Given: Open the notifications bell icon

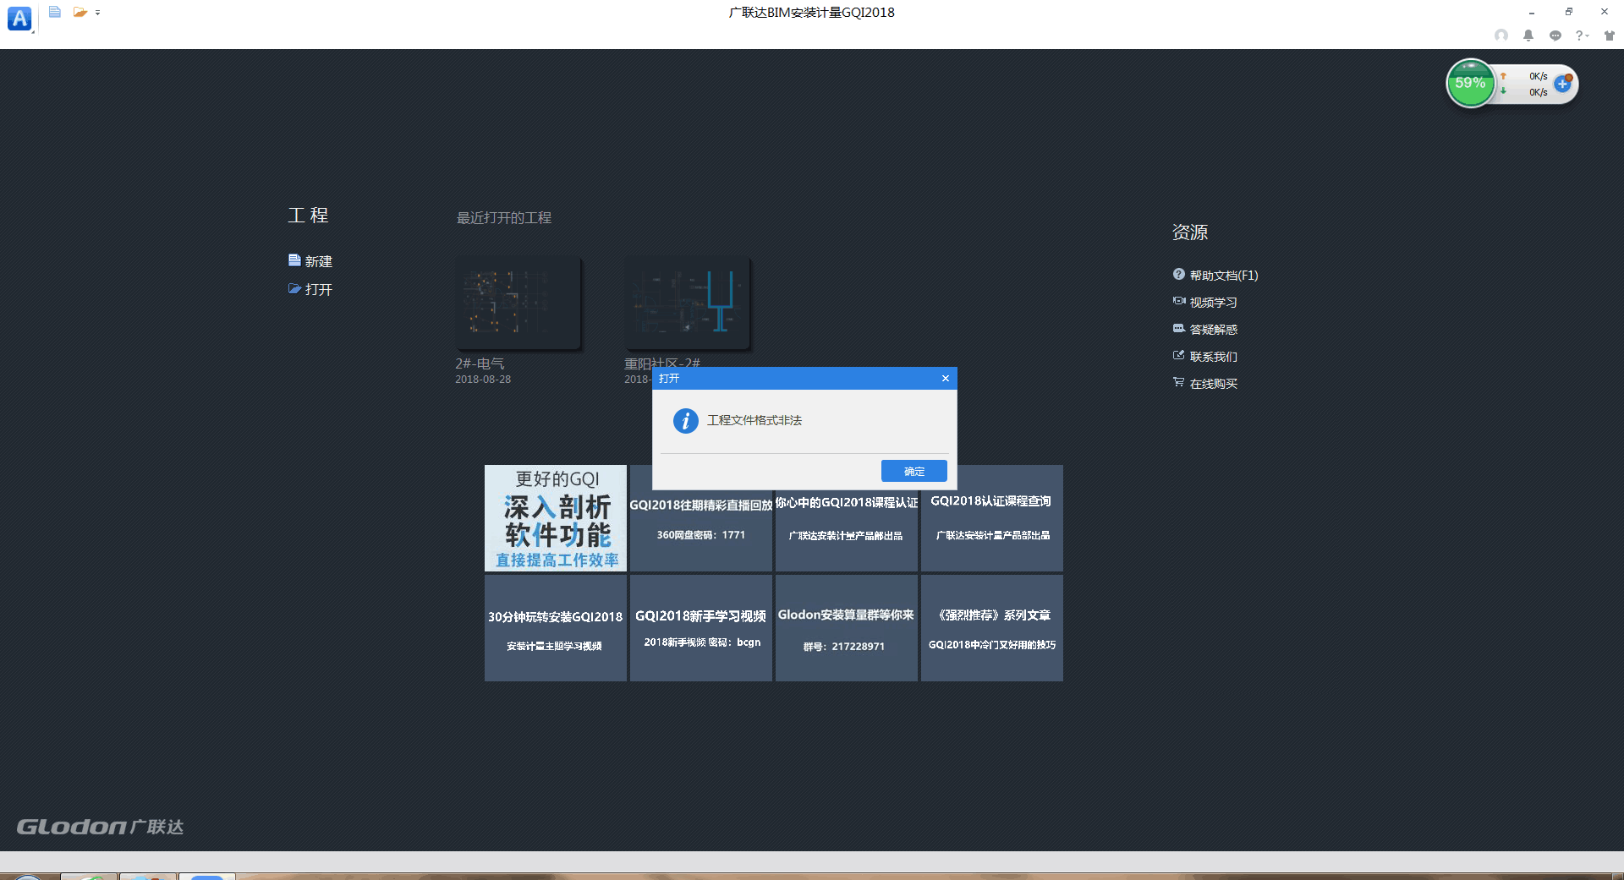Looking at the screenshot, I should [1528, 36].
